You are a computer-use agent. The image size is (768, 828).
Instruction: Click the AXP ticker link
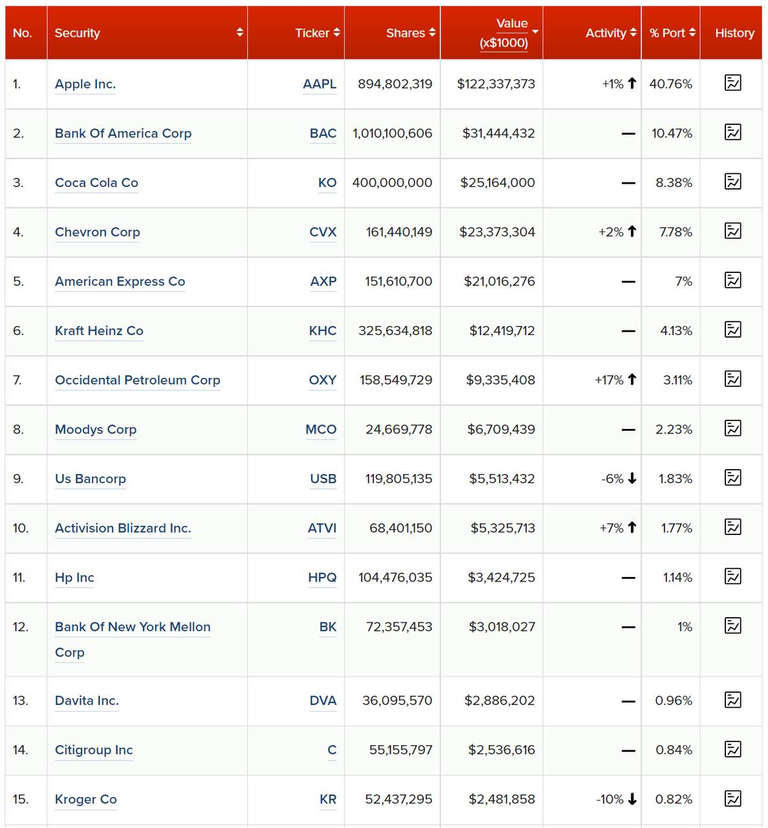click(324, 281)
